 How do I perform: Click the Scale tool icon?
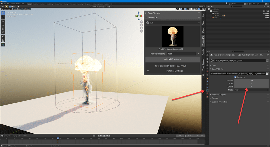click(x=3, y=29)
